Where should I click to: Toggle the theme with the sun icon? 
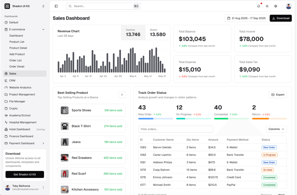(267, 6)
